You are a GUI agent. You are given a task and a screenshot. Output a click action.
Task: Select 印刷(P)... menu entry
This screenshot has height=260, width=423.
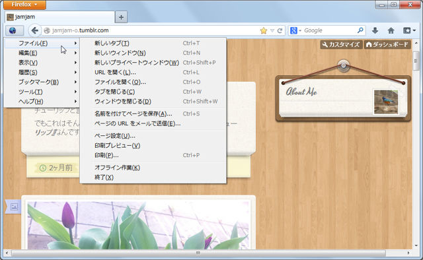tap(153, 155)
